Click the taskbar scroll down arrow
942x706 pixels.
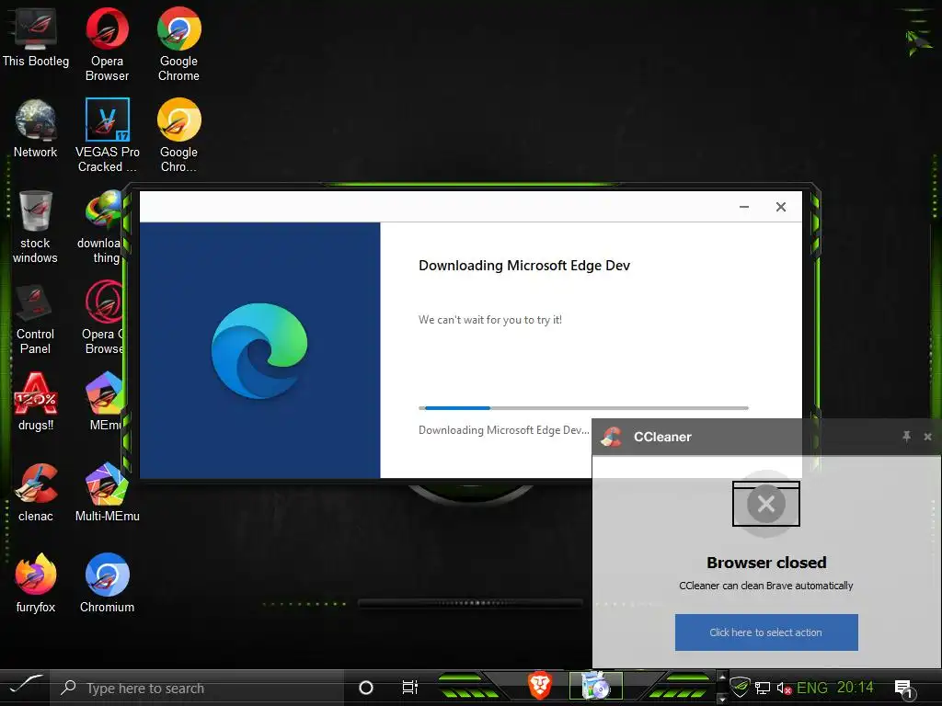click(x=722, y=699)
